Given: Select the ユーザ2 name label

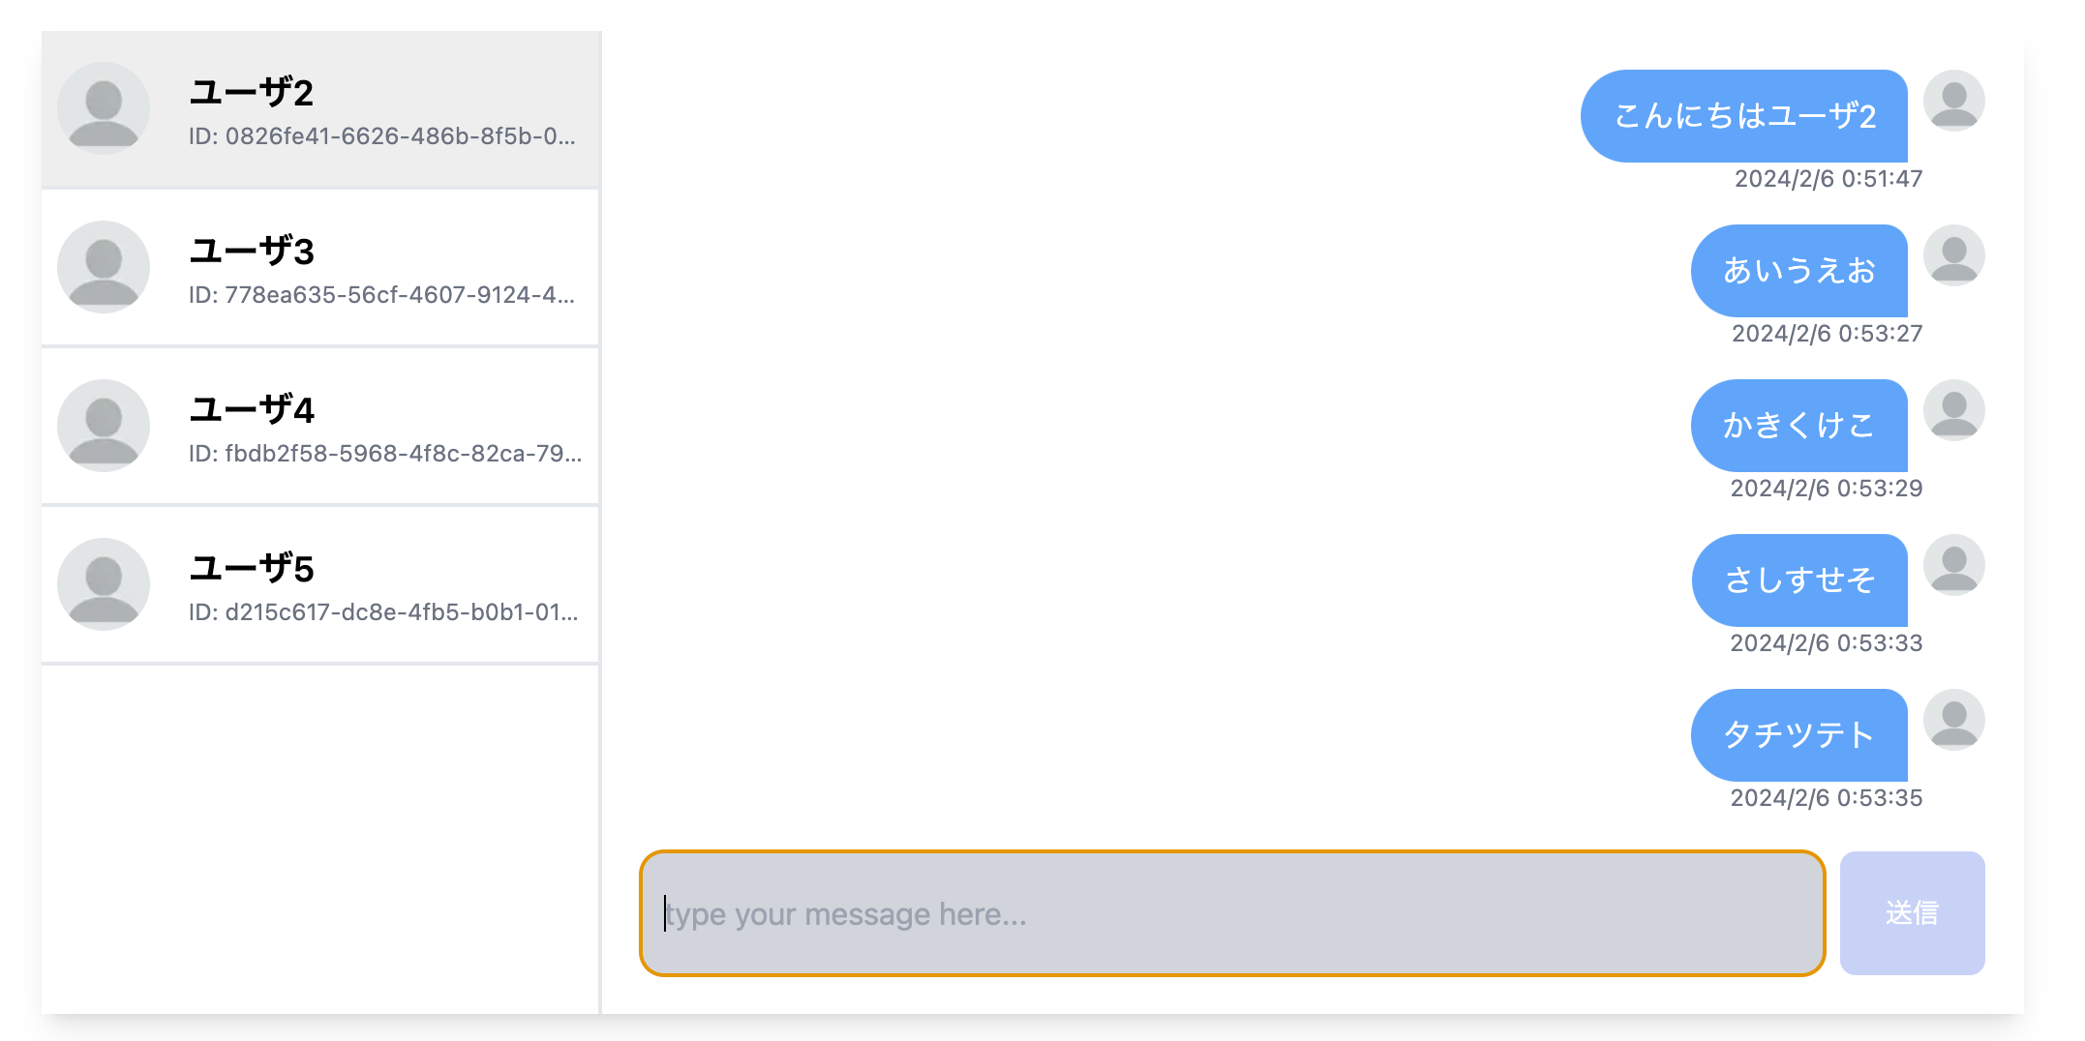Looking at the screenshot, I should coord(252,93).
